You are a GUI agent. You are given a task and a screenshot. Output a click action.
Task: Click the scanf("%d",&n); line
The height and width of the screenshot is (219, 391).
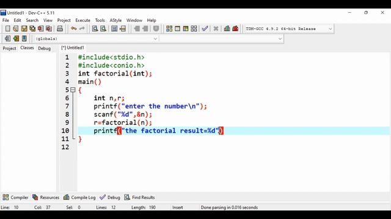(x=123, y=114)
